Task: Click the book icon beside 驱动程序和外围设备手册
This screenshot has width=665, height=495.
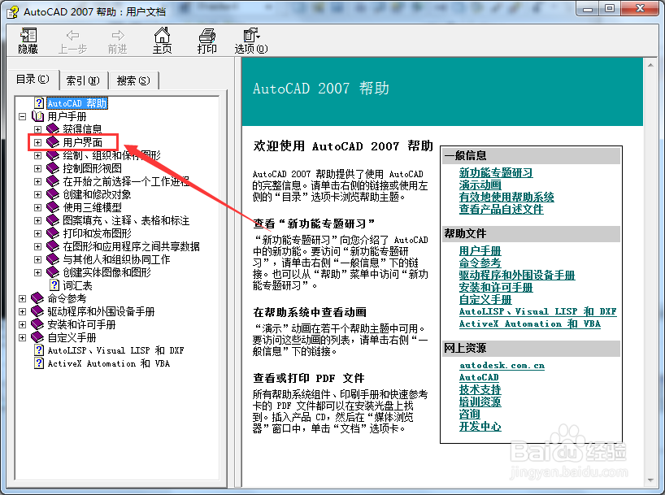Action: pos(37,311)
